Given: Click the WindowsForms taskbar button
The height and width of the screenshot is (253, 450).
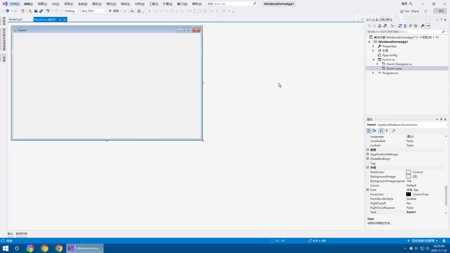Looking at the screenshot, I should click(x=85, y=248).
